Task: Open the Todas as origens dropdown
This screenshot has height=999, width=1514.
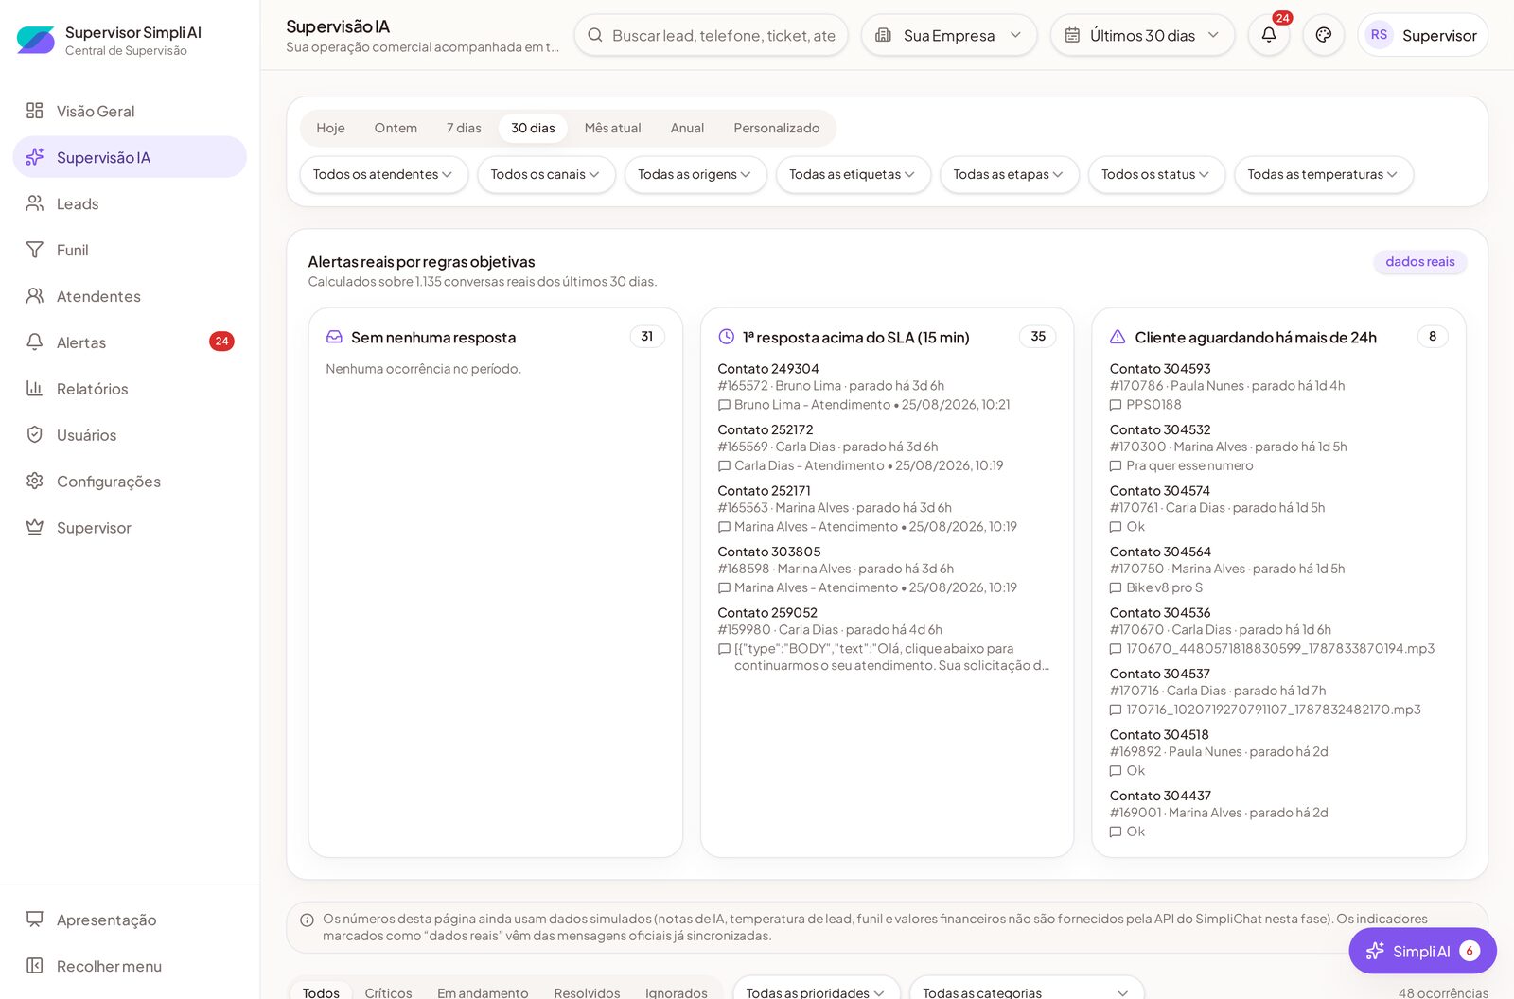Action: tap(695, 174)
